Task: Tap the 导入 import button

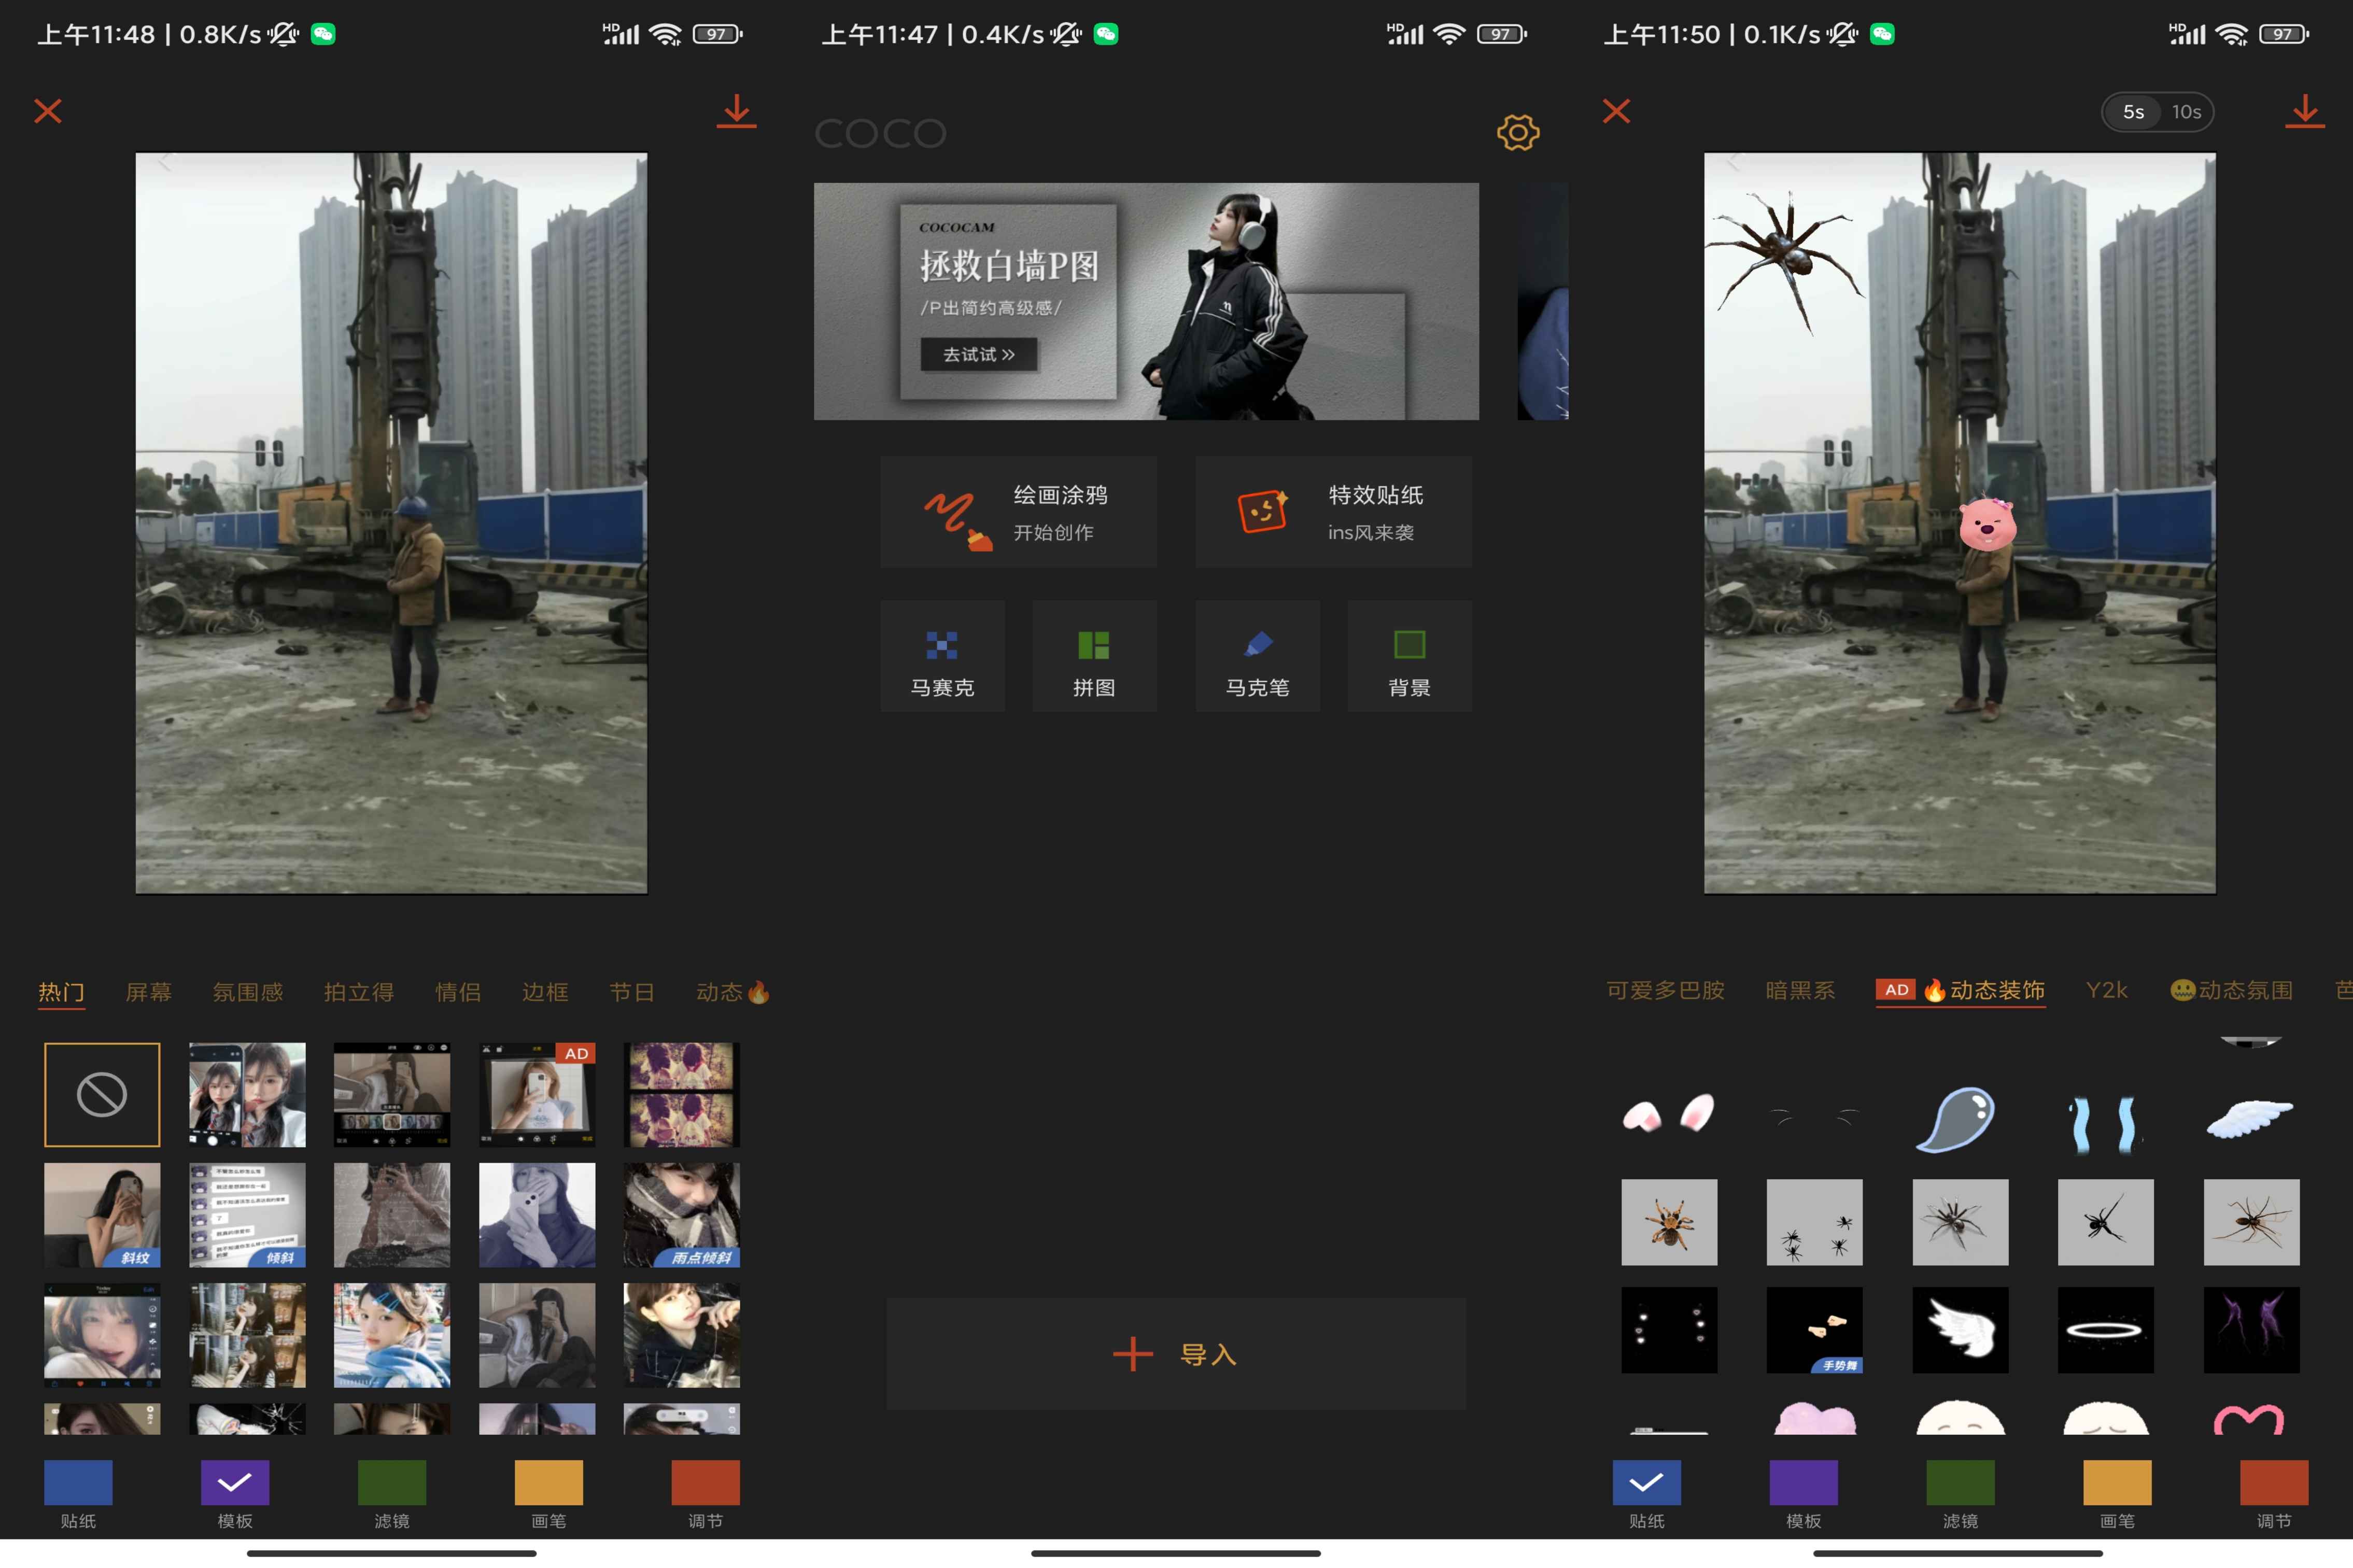Action: [x=1176, y=1354]
